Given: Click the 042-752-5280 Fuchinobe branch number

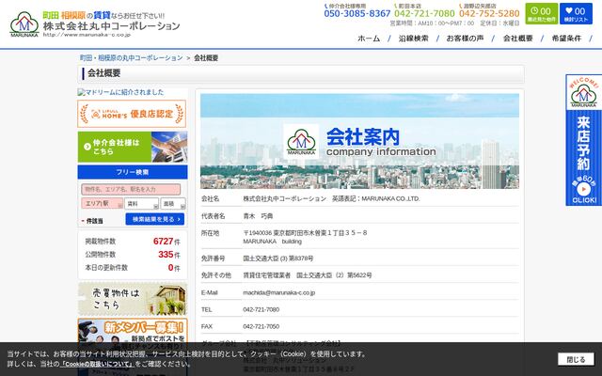Looking at the screenshot, I should coord(489,13).
